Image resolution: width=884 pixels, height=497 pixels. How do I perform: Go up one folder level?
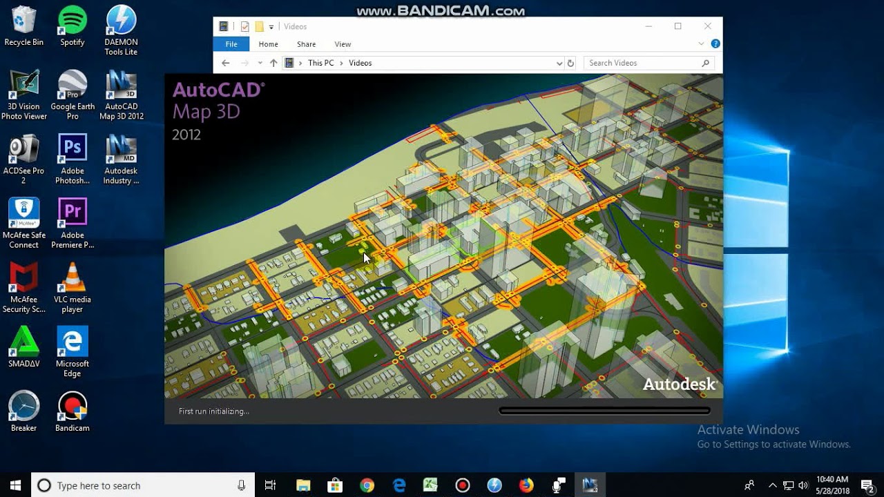[273, 63]
